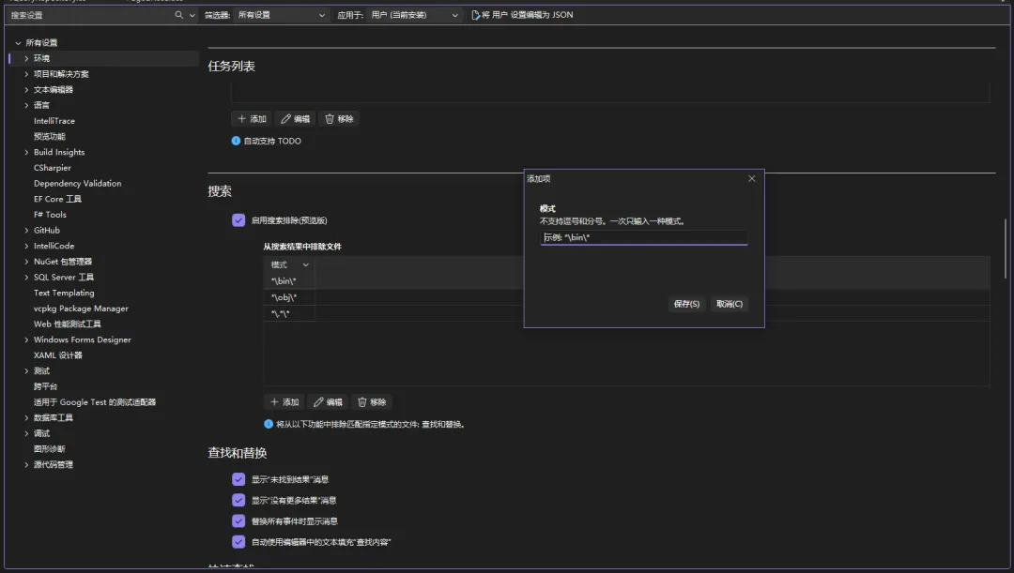This screenshot has height=573, width=1014.
Task: Click the pencil edit icon under task list
Action: click(286, 119)
